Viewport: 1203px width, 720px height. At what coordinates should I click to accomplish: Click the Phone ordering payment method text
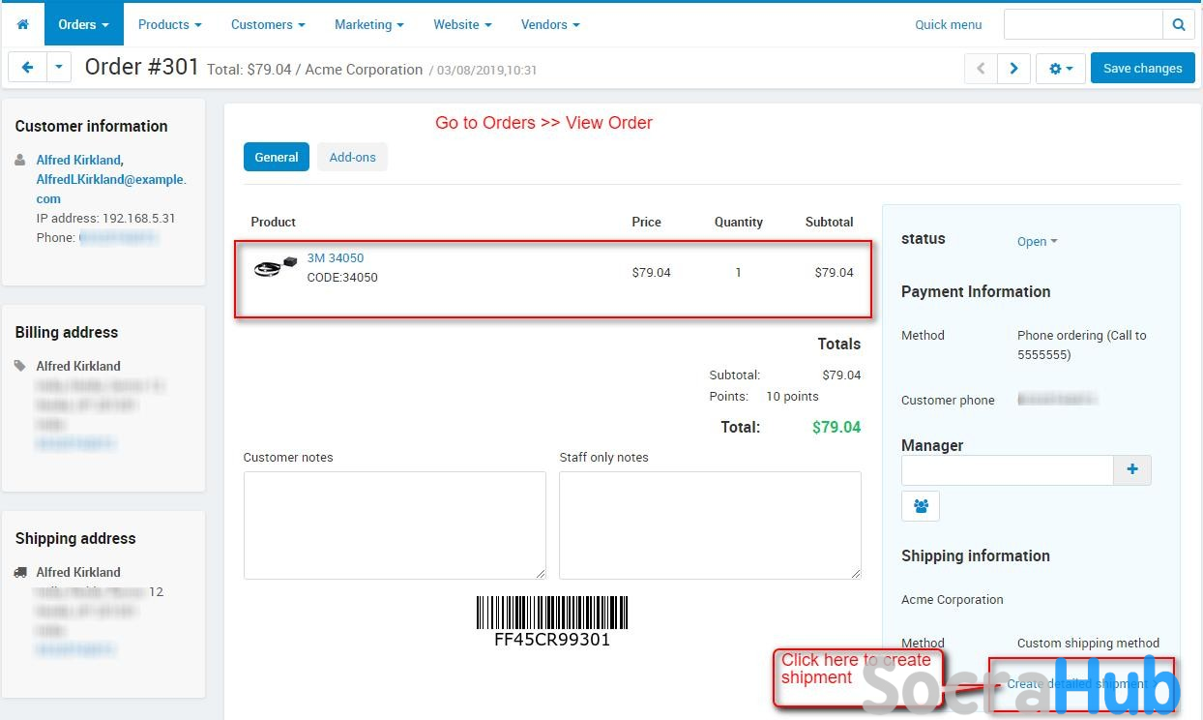tap(1082, 345)
